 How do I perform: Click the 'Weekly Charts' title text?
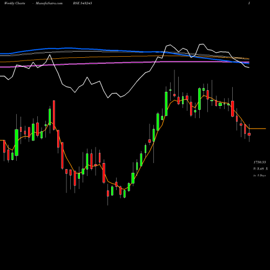(15, 3)
